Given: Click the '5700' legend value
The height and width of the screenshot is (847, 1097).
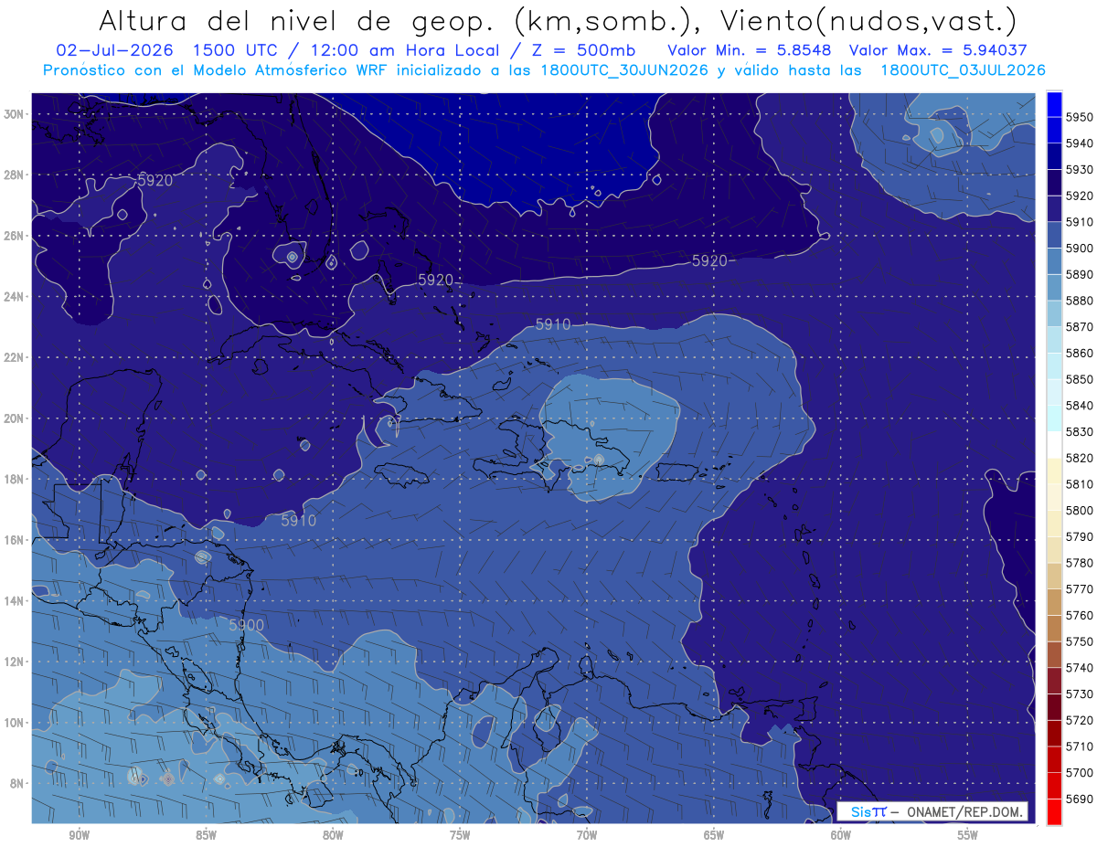Looking at the screenshot, I should [x=1079, y=773].
